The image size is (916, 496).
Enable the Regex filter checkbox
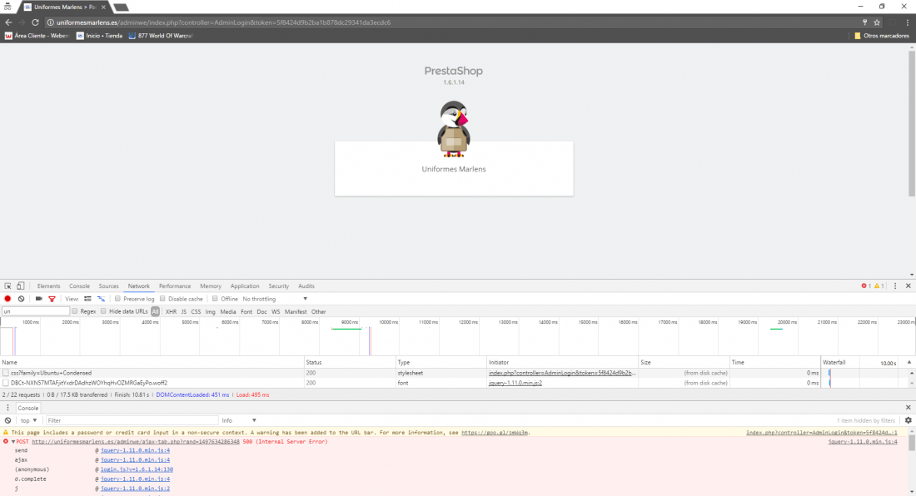coord(75,311)
